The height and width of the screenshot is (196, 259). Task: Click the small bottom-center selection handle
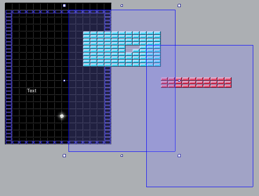pyautogui.click(x=122, y=155)
